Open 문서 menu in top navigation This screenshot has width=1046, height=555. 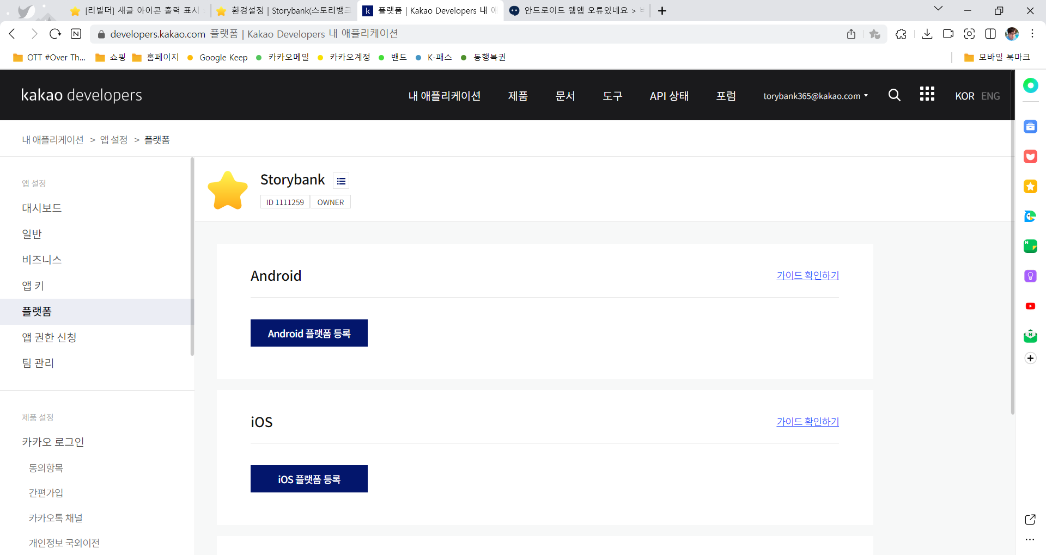[x=565, y=96]
